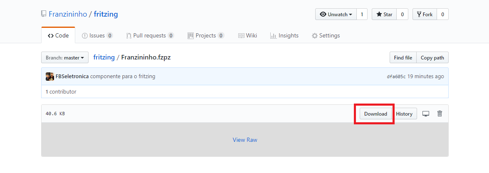Screen dimensions: 489x173
Task: View stargazers count 0
Action: pos(403,14)
